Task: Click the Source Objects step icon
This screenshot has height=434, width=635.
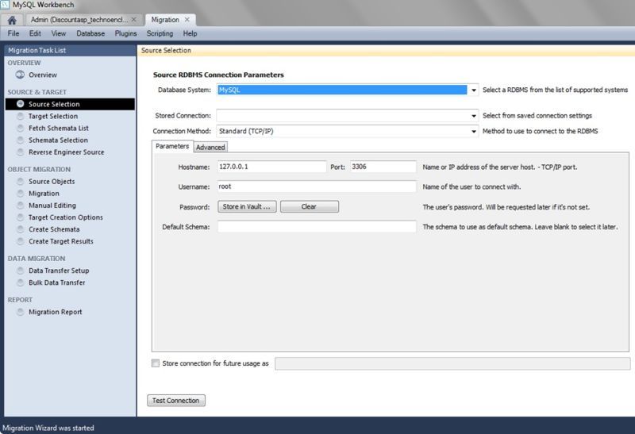Action: [x=20, y=182]
